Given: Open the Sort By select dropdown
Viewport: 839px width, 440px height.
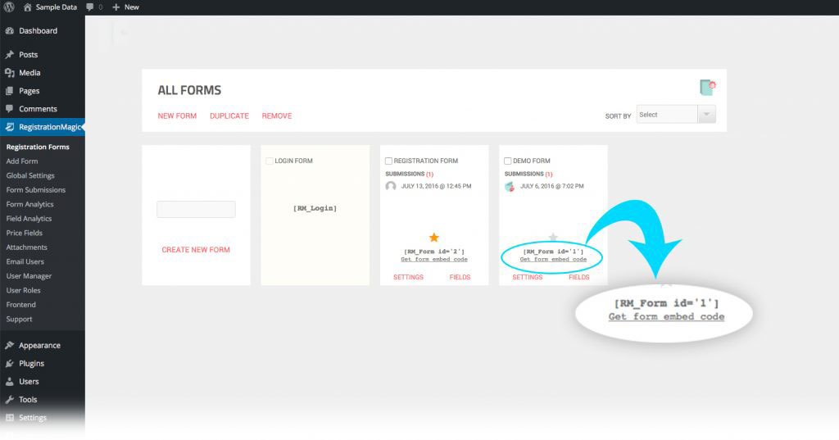Looking at the screenshot, I should click(x=668, y=115).
